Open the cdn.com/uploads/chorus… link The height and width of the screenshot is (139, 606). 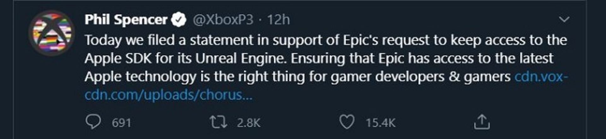tap(169, 95)
